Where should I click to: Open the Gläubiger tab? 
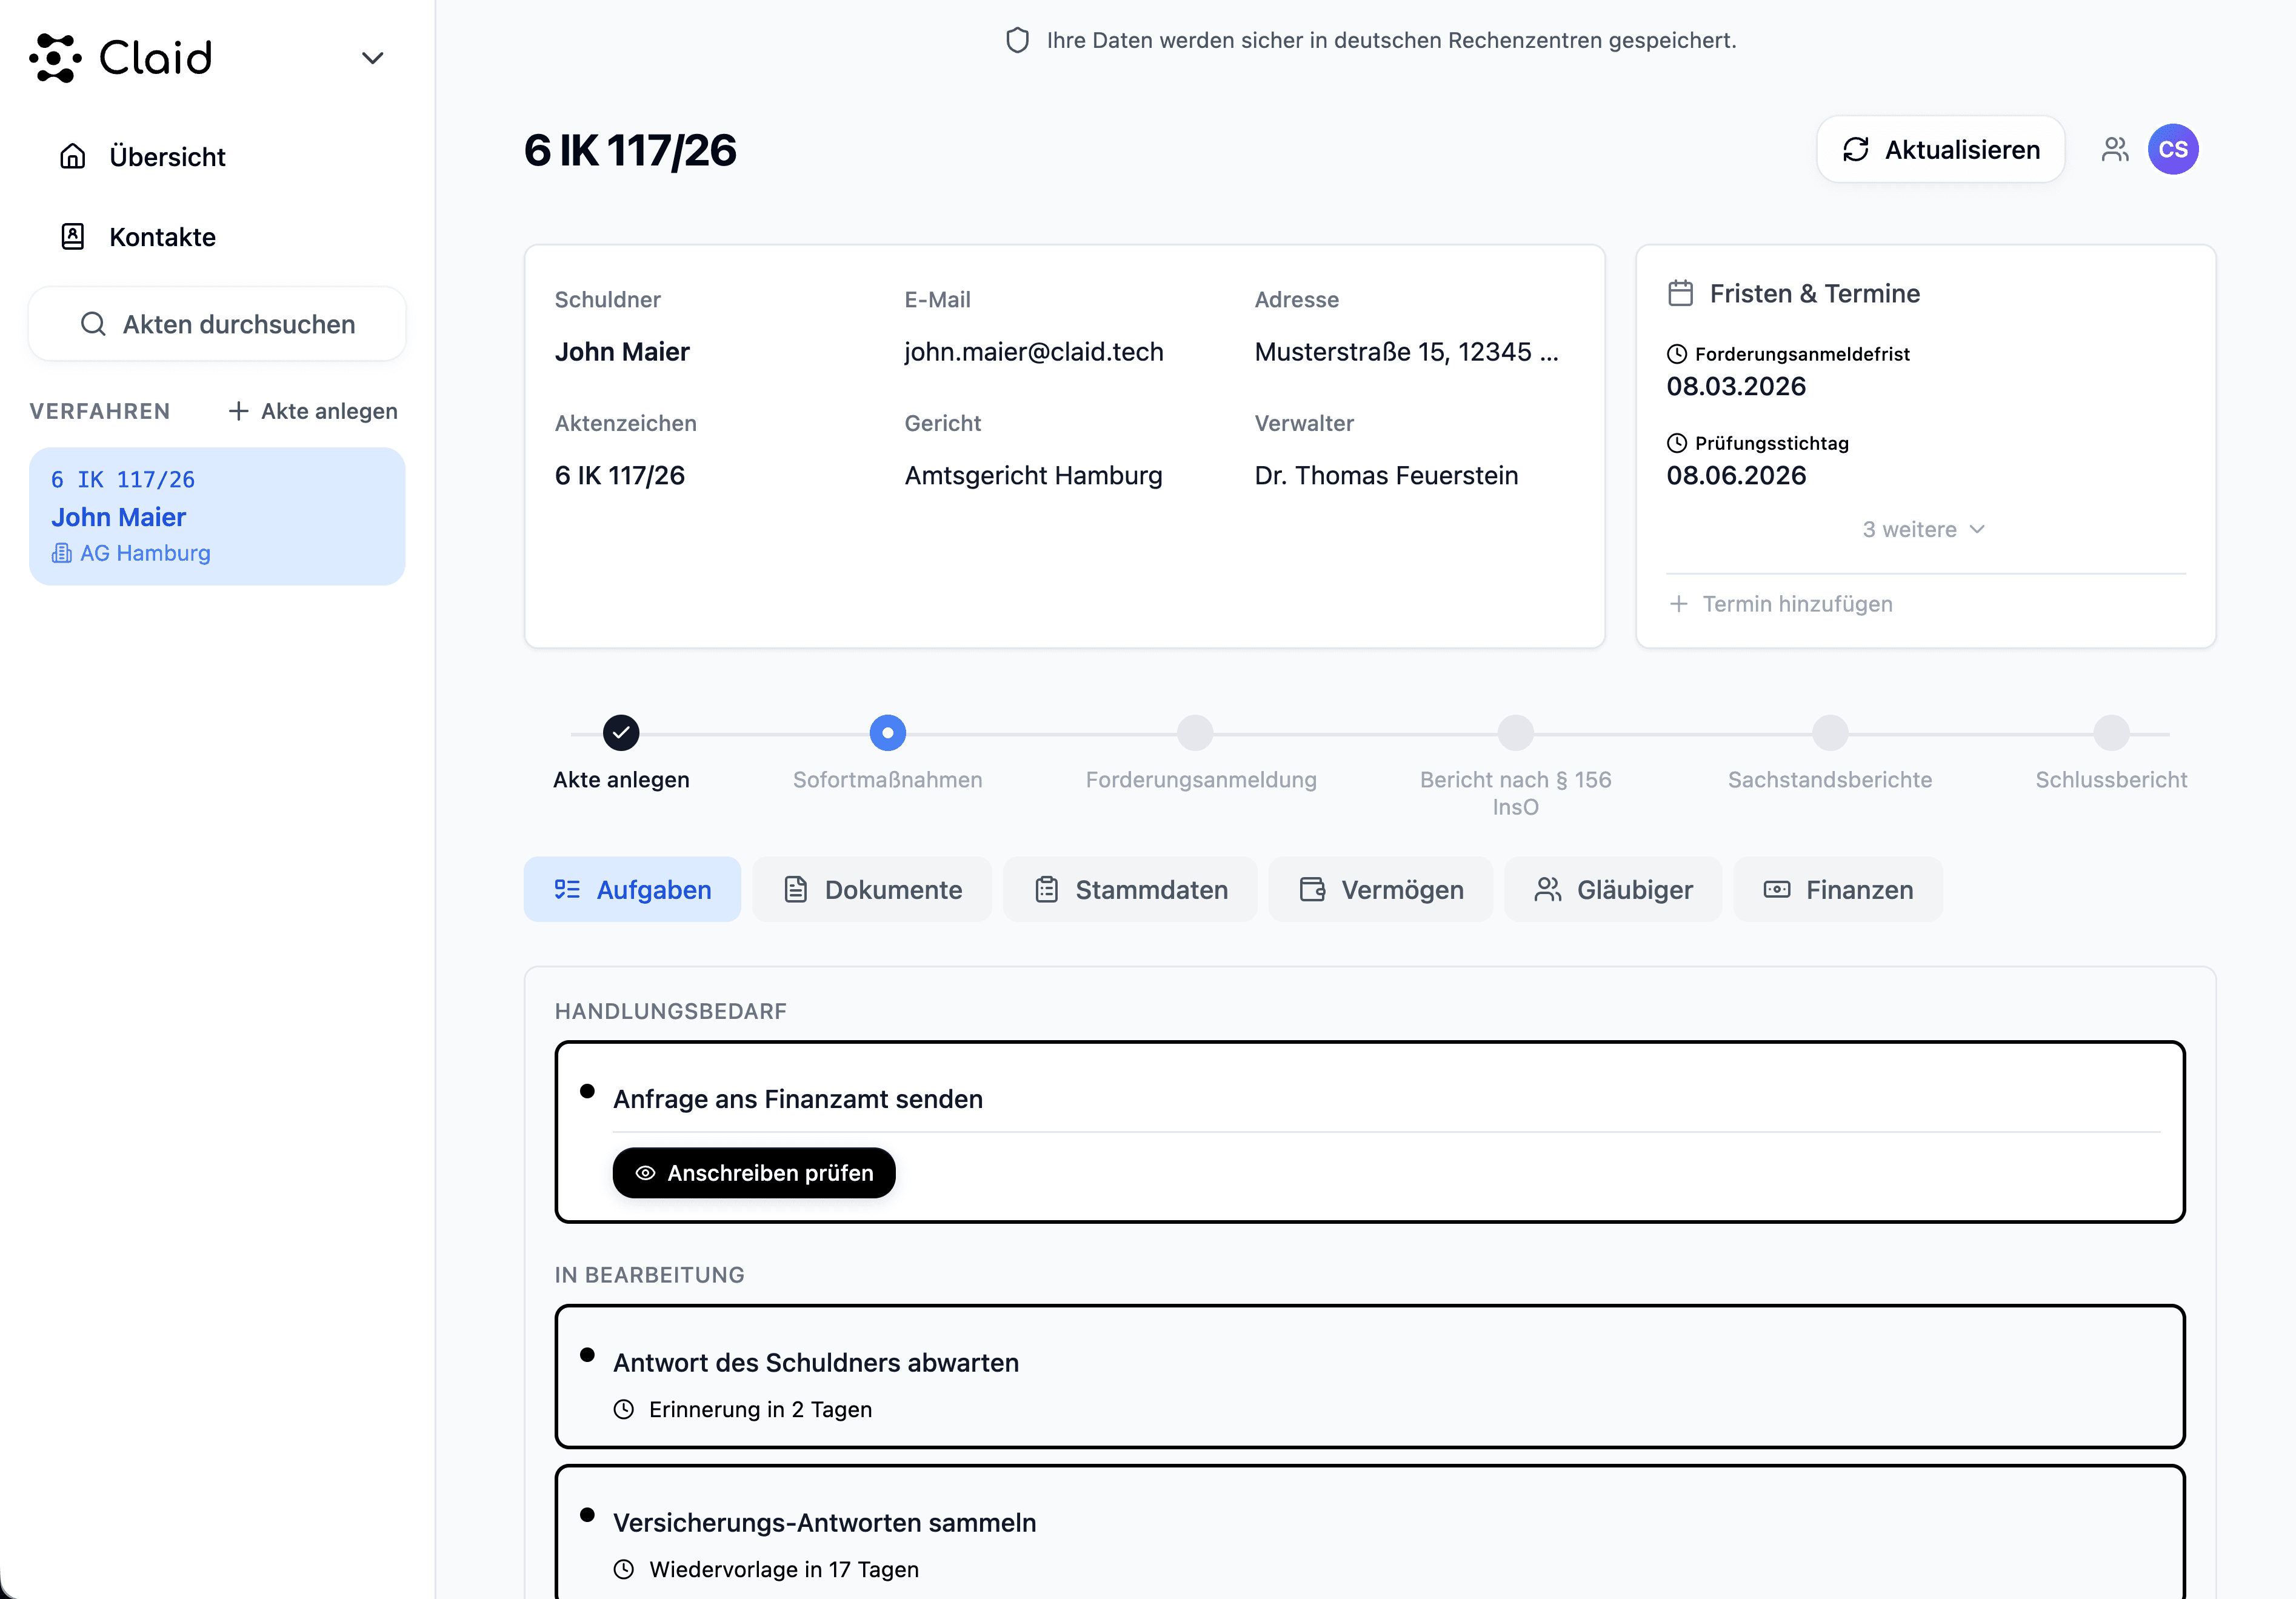pos(1613,889)
